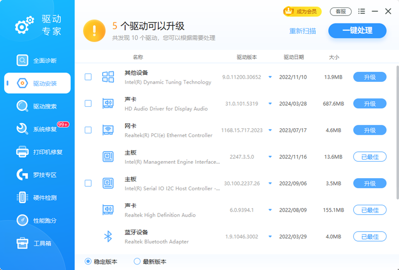Click the search globe icon for 驱动搜索

click(22, 106)
